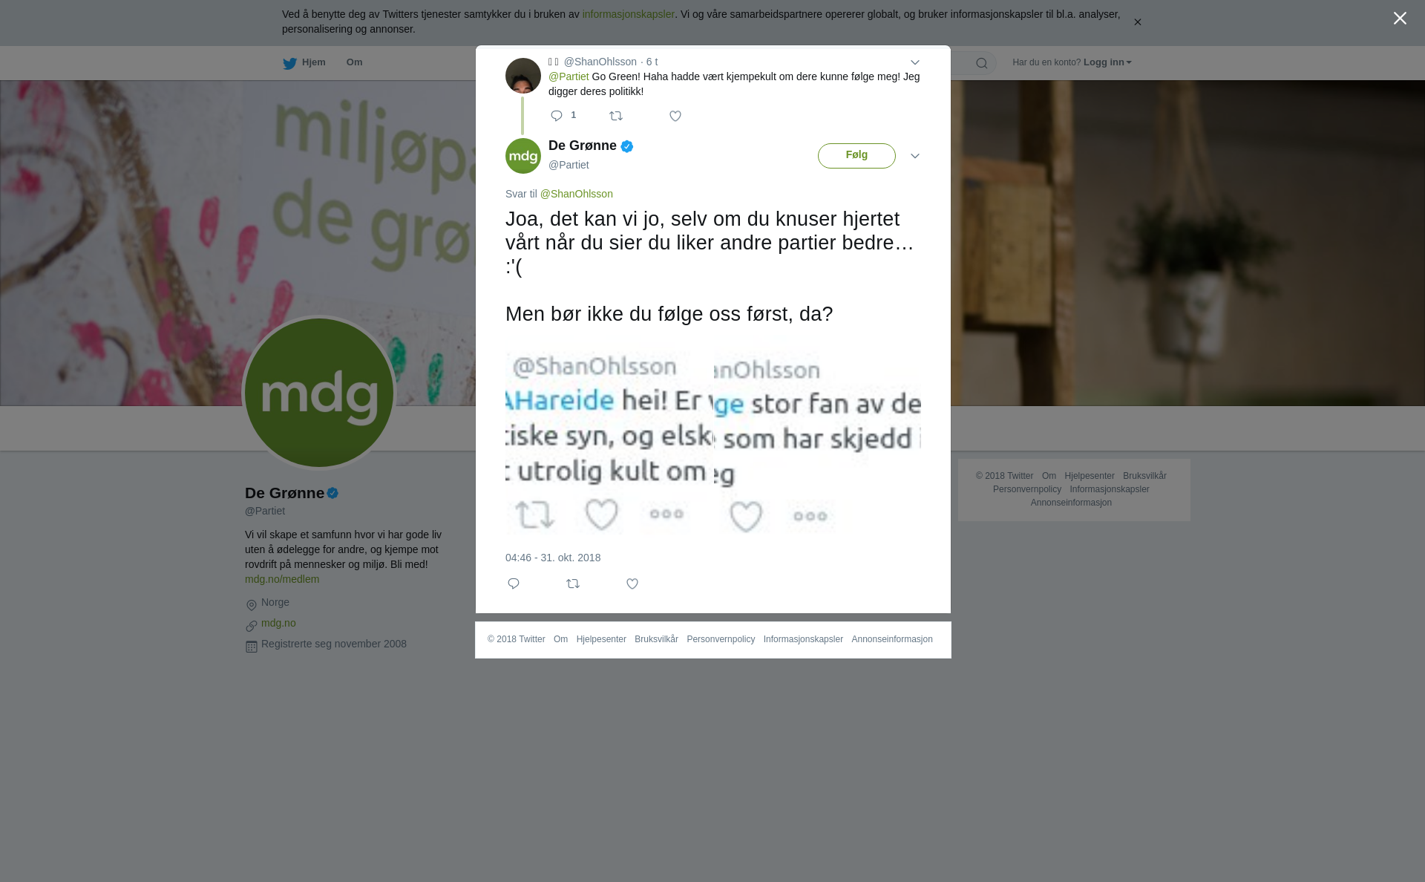1425x882 pixels.
Task: Open the Om menu item
Action: 355,62
